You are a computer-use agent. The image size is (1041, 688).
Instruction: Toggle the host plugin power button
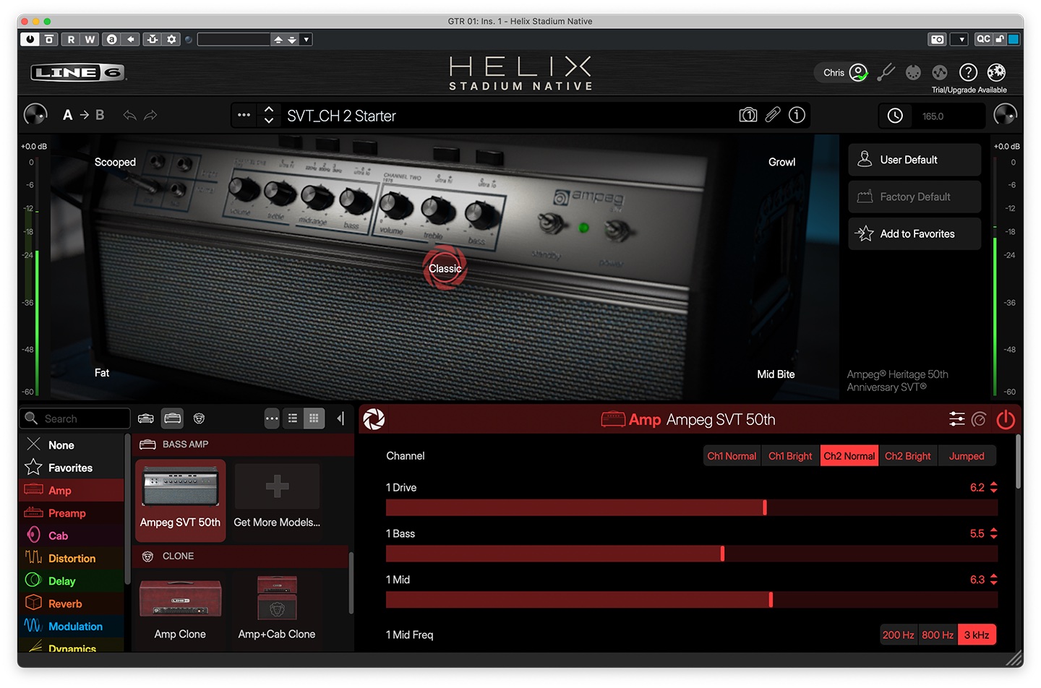click(30, 39)
